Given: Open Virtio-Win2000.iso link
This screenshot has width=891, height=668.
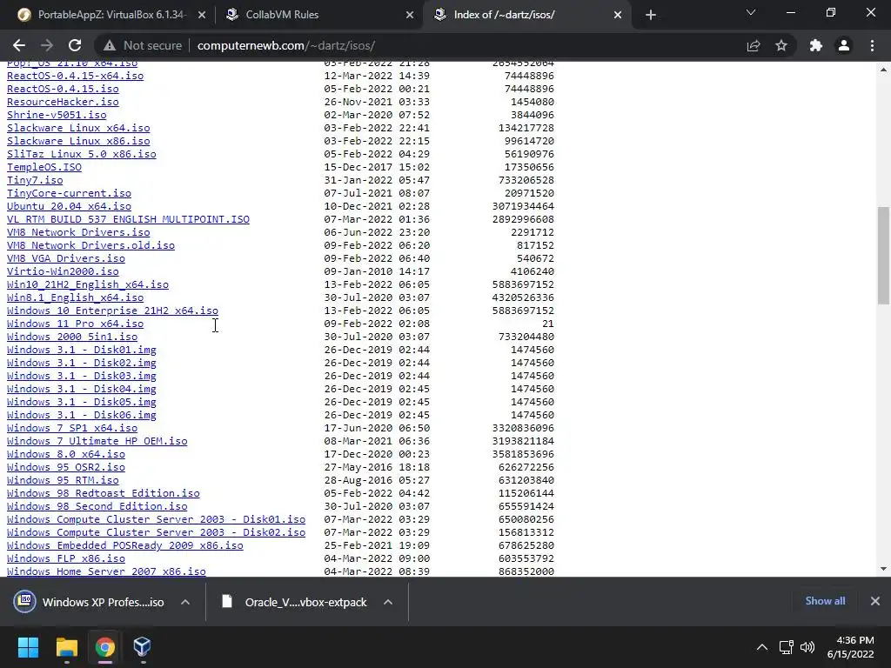Looking at the screenshot, I should (63, 271).
